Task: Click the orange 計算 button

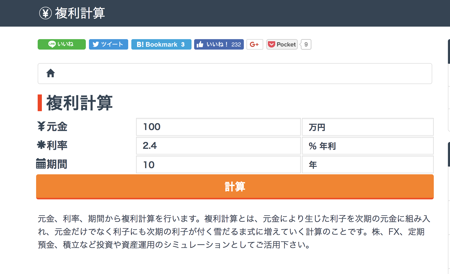Action: tap(235, 187)
